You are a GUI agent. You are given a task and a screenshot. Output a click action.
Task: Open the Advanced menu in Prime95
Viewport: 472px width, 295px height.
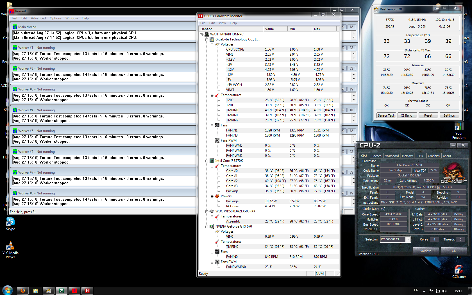click(x=38, y=18)
